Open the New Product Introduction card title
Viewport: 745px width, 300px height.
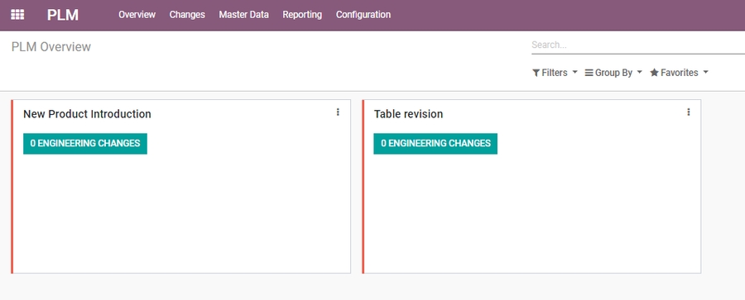click(x=87, y=114)
